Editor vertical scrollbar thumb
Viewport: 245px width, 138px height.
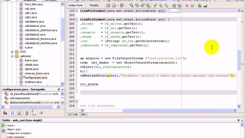[x=239, y=60]
